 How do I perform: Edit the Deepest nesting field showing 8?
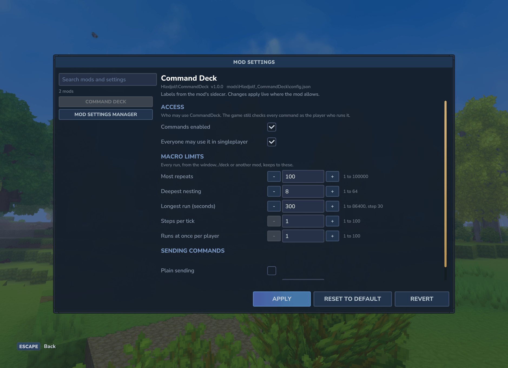click(303, 191)
